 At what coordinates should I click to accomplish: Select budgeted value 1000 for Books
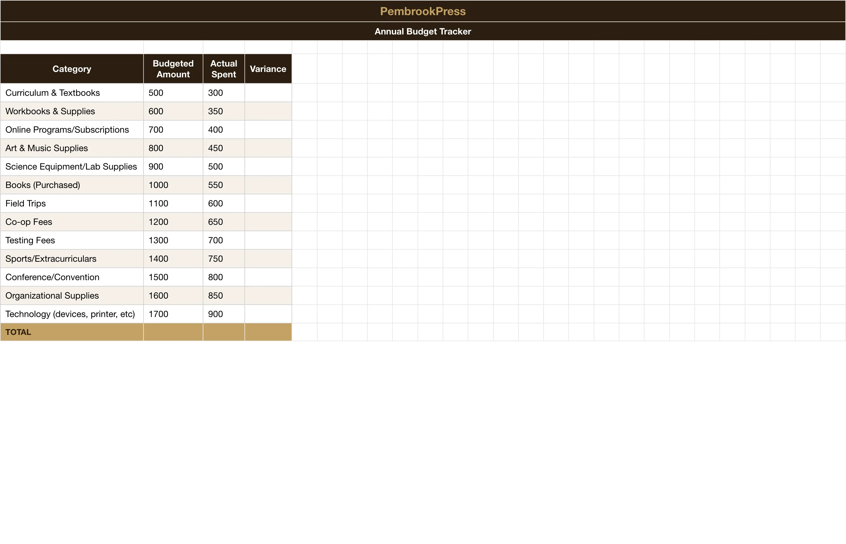173,185
